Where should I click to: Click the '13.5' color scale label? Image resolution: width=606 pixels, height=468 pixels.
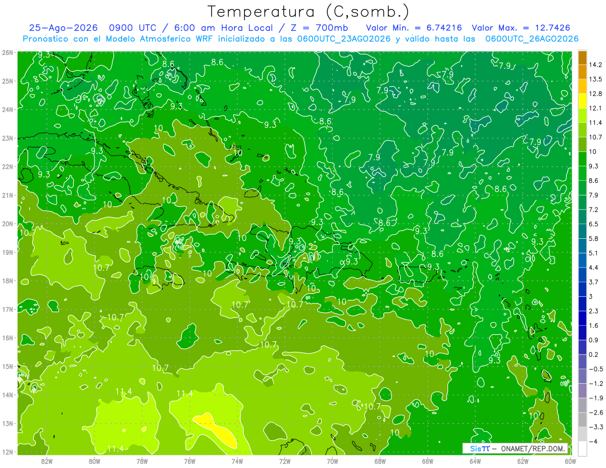point(595,79)
